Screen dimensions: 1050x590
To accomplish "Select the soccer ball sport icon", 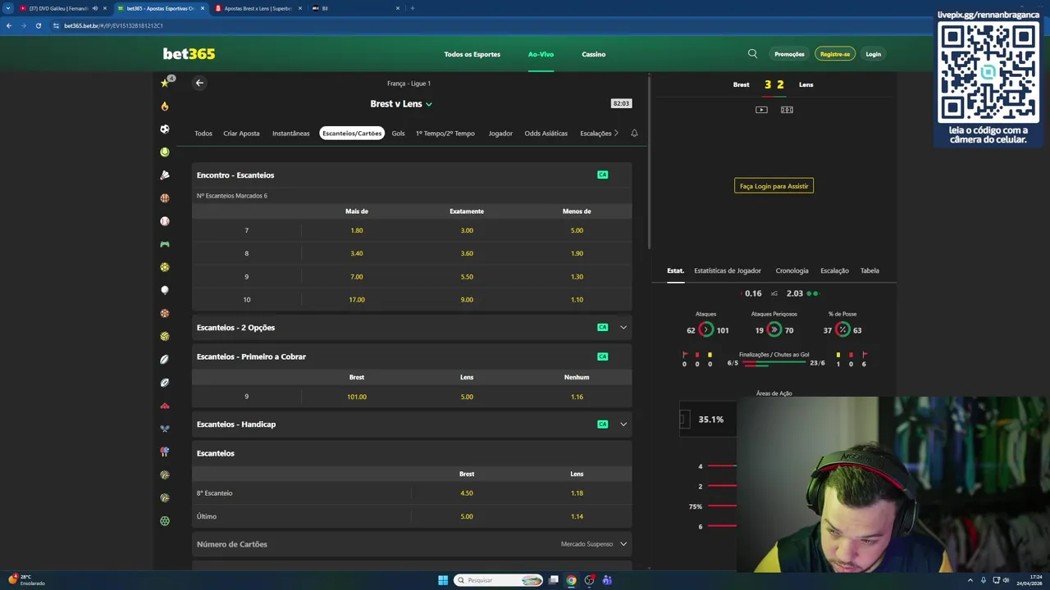I will coord(165,129).
